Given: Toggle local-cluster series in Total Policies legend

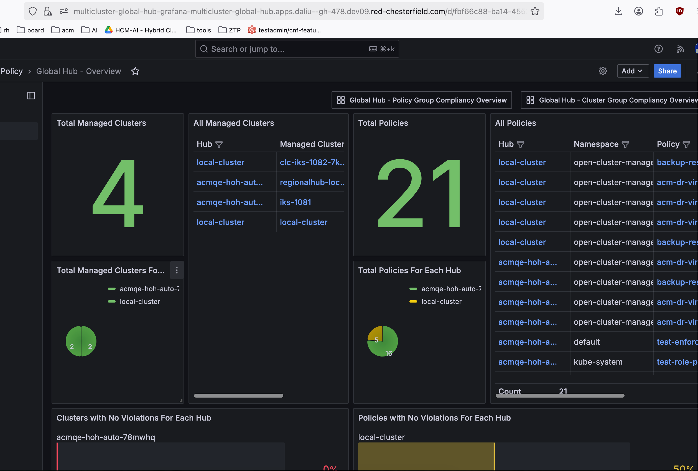Looking at the screenshot, I should tap(441, 302).
